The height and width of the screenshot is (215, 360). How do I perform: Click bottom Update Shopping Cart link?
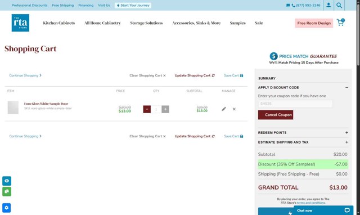tap(195, 136)
